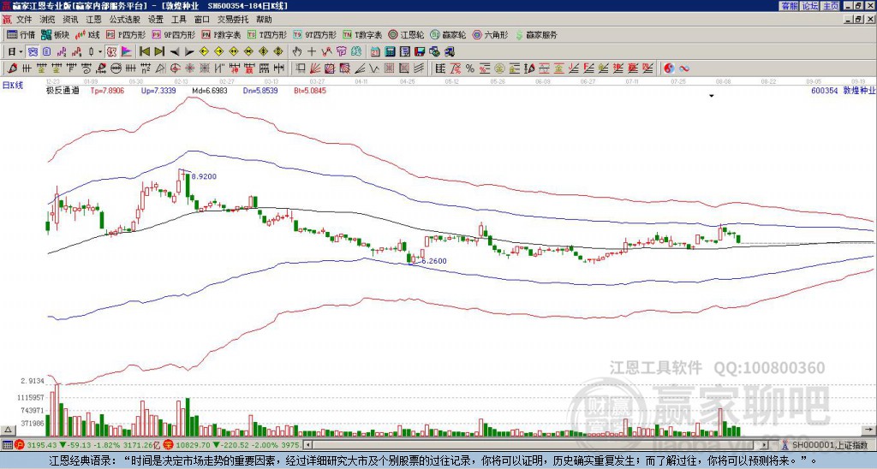Click the calendar date icon
The height and width of the screenshot is (469, 877).
375,52
